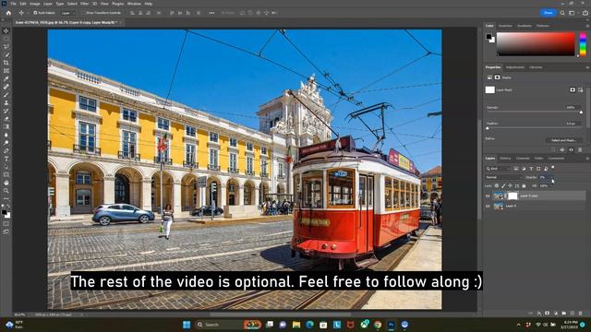Switch to the Adjustments tab

515,67
